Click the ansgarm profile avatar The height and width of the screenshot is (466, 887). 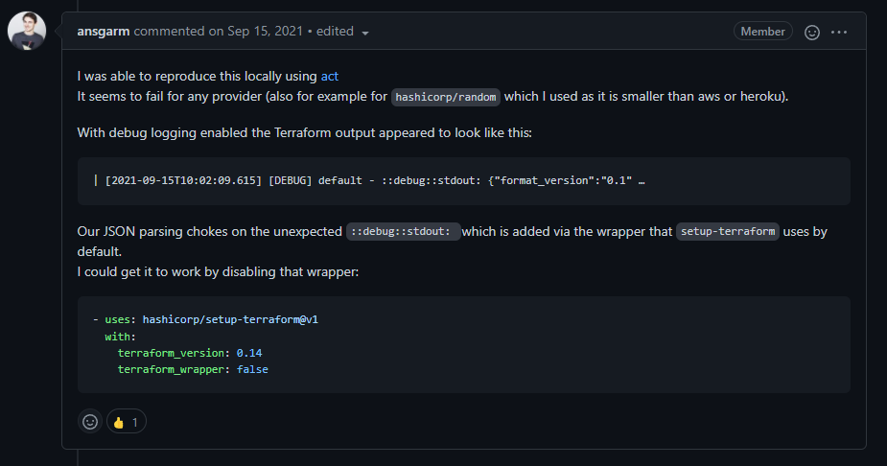(x=27, y=31)
